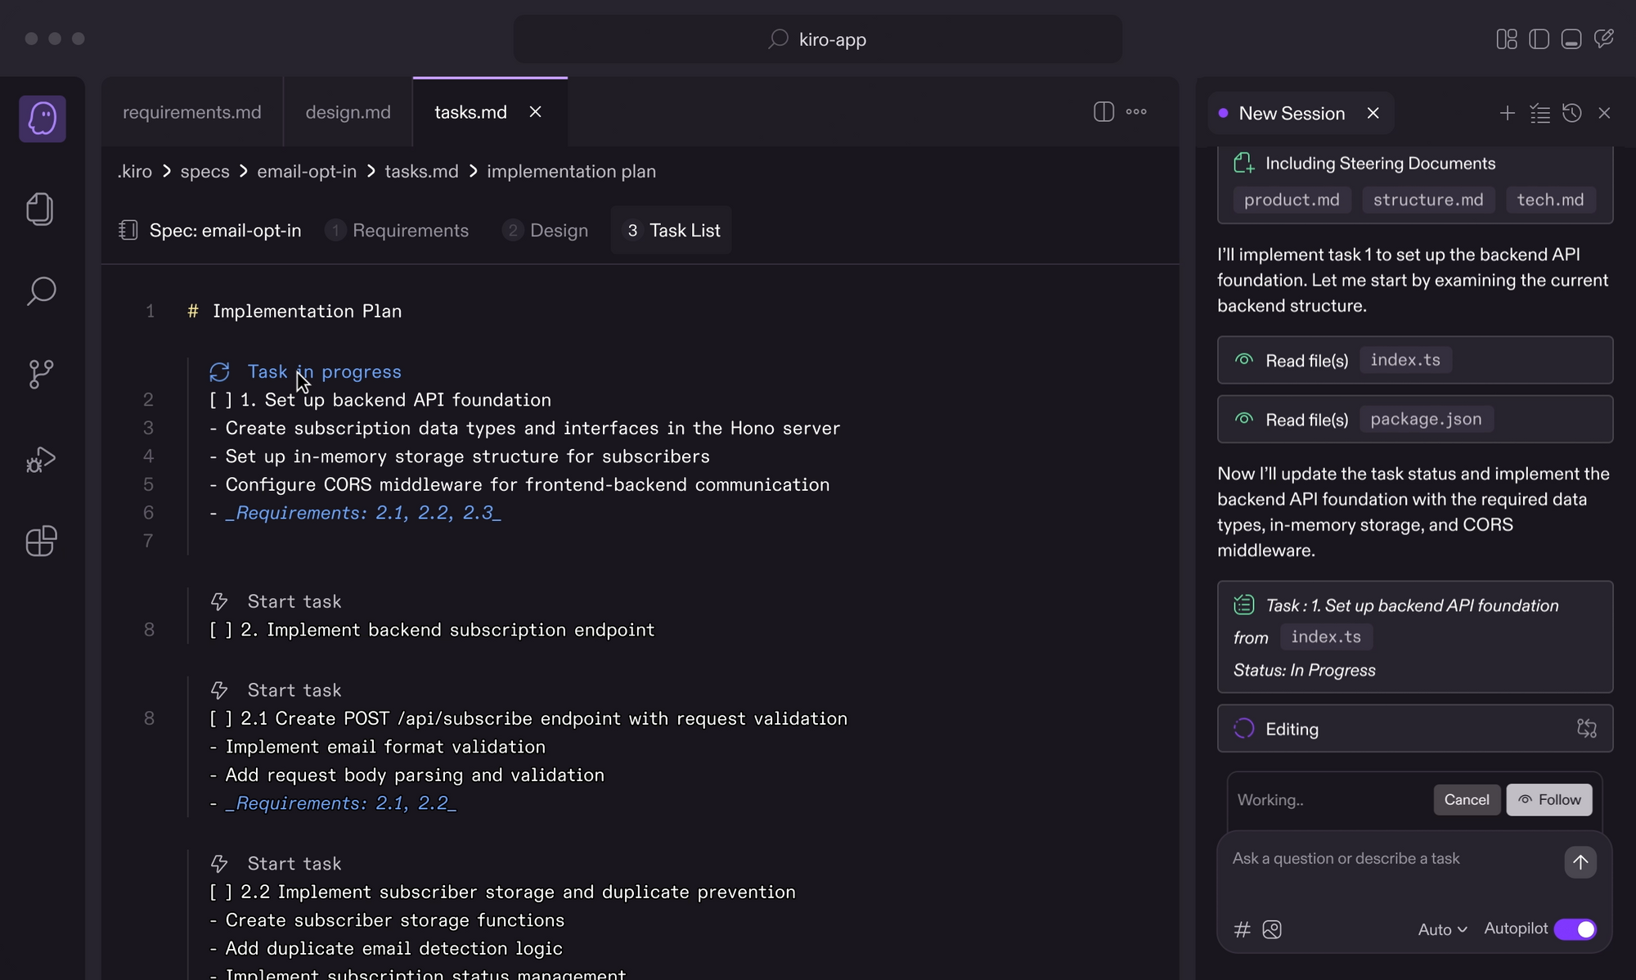Switch to the requirements.md tab
Image resolution: width=1636 pixels, height=980 pixels.
[191, 112]
